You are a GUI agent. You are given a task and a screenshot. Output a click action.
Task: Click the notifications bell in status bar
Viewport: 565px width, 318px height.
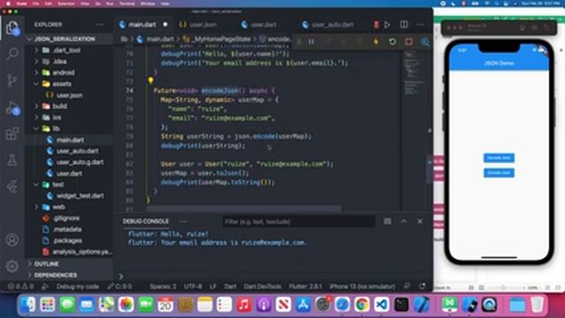422,286
